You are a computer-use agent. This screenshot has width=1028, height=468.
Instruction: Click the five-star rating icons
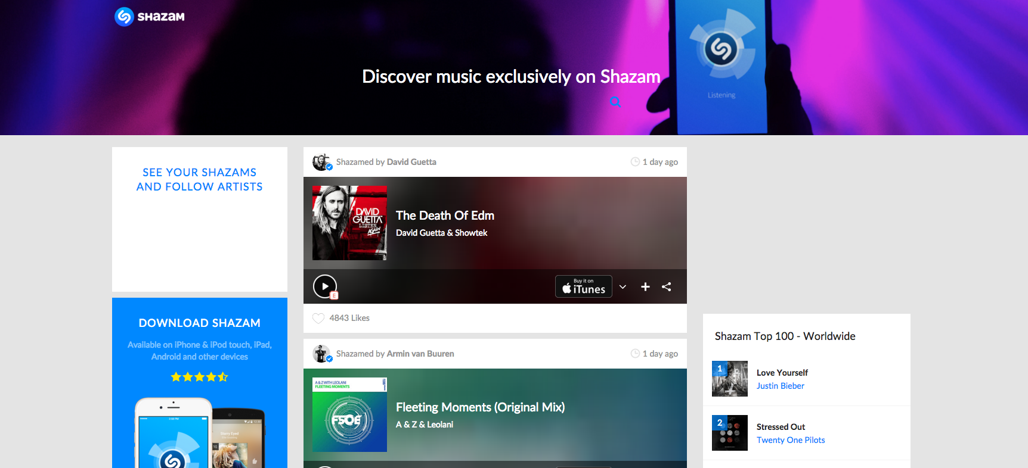(199, 377)
